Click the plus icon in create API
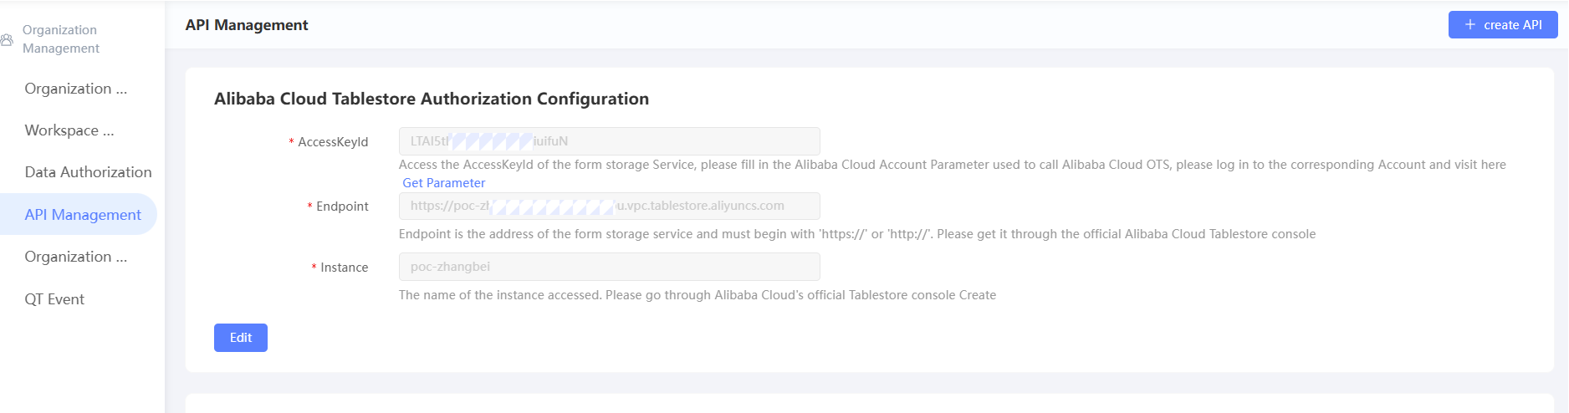Image resolution: width=1569 pixels, height=413 pixels. pos(1469,25)
